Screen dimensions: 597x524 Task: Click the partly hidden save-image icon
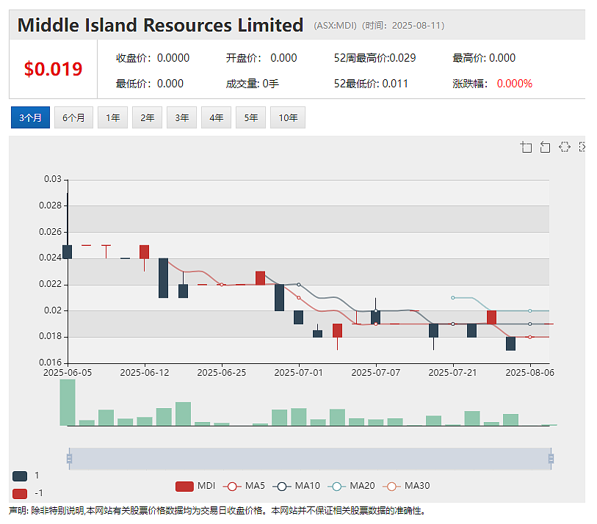coord(582,147)
